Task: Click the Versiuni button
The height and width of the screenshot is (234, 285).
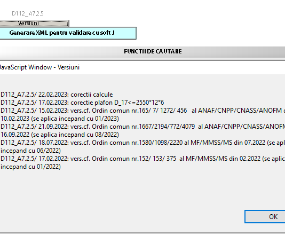Action: point(34,24)
